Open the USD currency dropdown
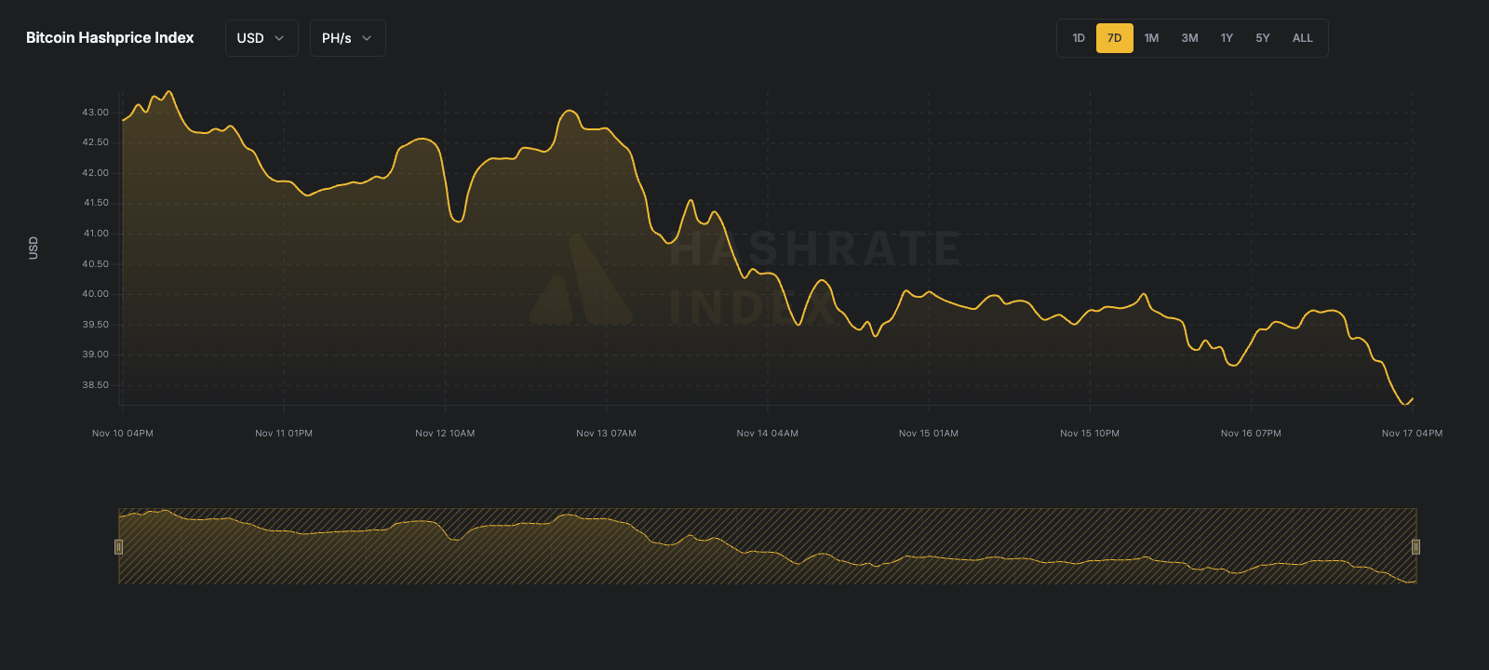 tap(262, 38)
